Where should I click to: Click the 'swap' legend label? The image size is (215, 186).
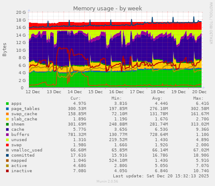tap(16, 145)
